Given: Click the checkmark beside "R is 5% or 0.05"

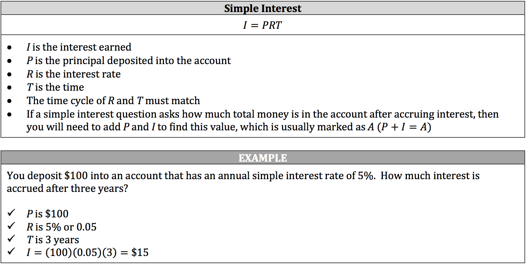Looking at the screenshot, I should click(11, 227).
